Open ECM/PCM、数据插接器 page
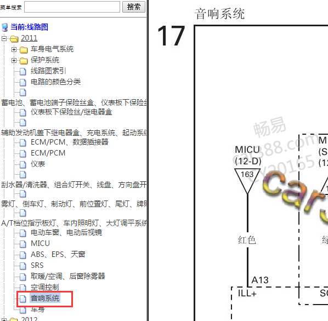The height and width of the screenshot is (321, 328). (70, 142)
